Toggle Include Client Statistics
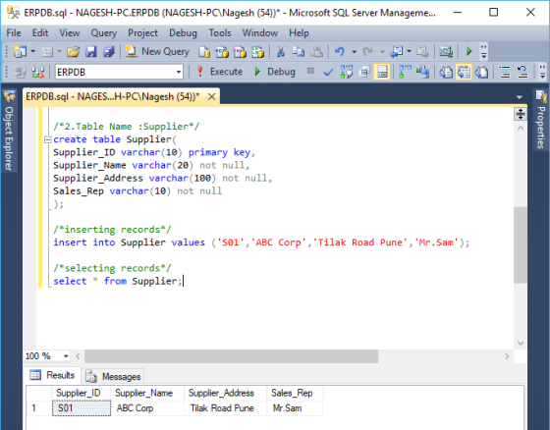 point(422,73)
